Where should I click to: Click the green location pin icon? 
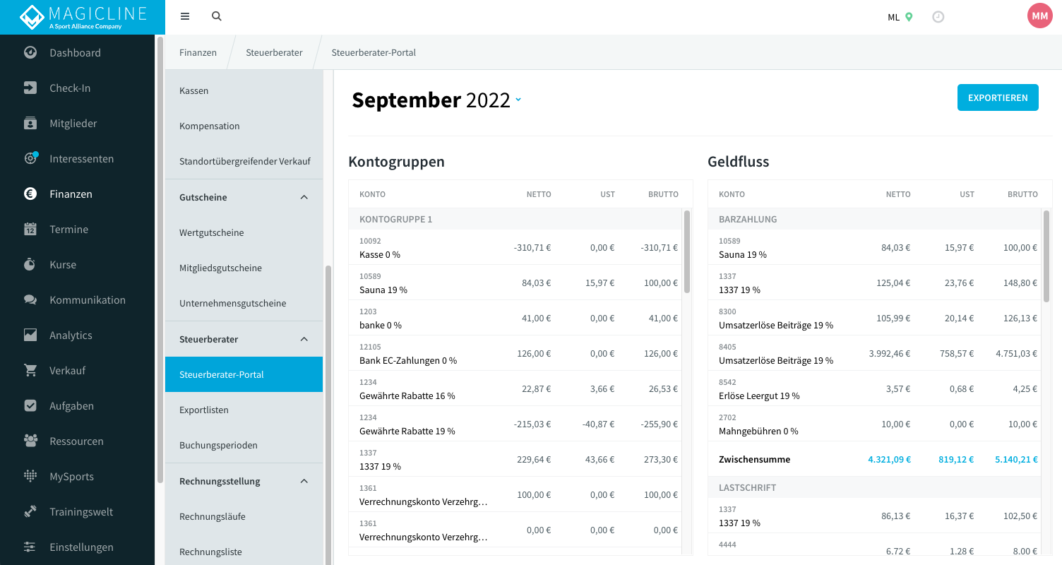pos(909,17)
